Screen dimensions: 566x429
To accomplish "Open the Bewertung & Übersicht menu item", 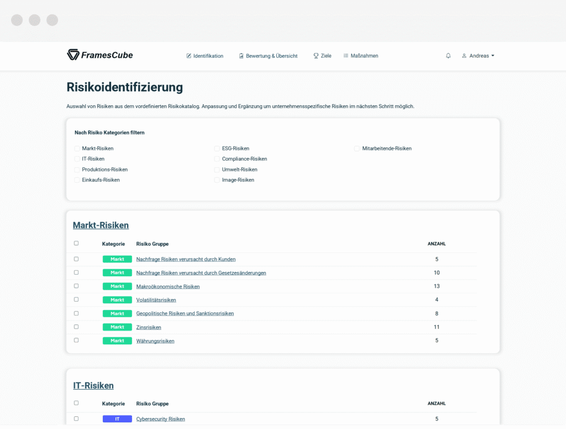I will [268, 56].
